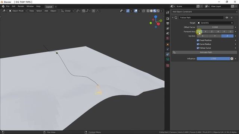Open the Object Data properties tab
239x134 pixels.
coord(168,59)
